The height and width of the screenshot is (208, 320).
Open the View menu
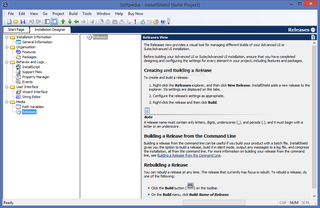click(x=34, y=14)
